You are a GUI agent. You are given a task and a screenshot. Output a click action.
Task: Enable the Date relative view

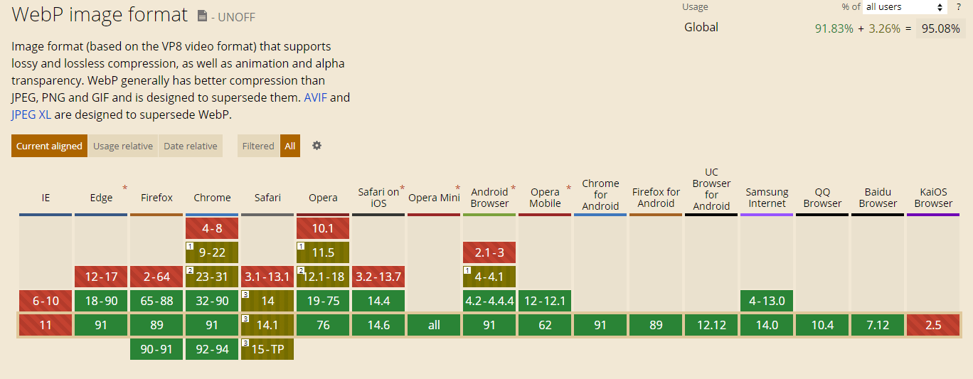click(191, 146)
